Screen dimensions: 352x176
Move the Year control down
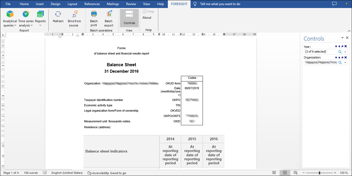[x=336, y=46]
